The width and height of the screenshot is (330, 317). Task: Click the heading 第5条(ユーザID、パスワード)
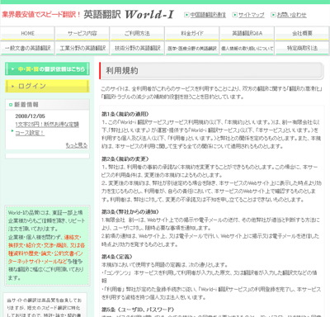[138, 310]
